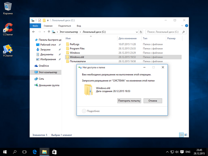Switch to Large icons view layout
This screenshot has height=156, width=208.
pyautogui.click(x=186, y=135)
